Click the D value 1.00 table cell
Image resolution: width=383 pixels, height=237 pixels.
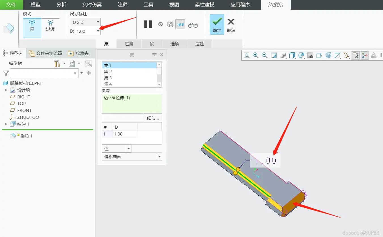125,134
